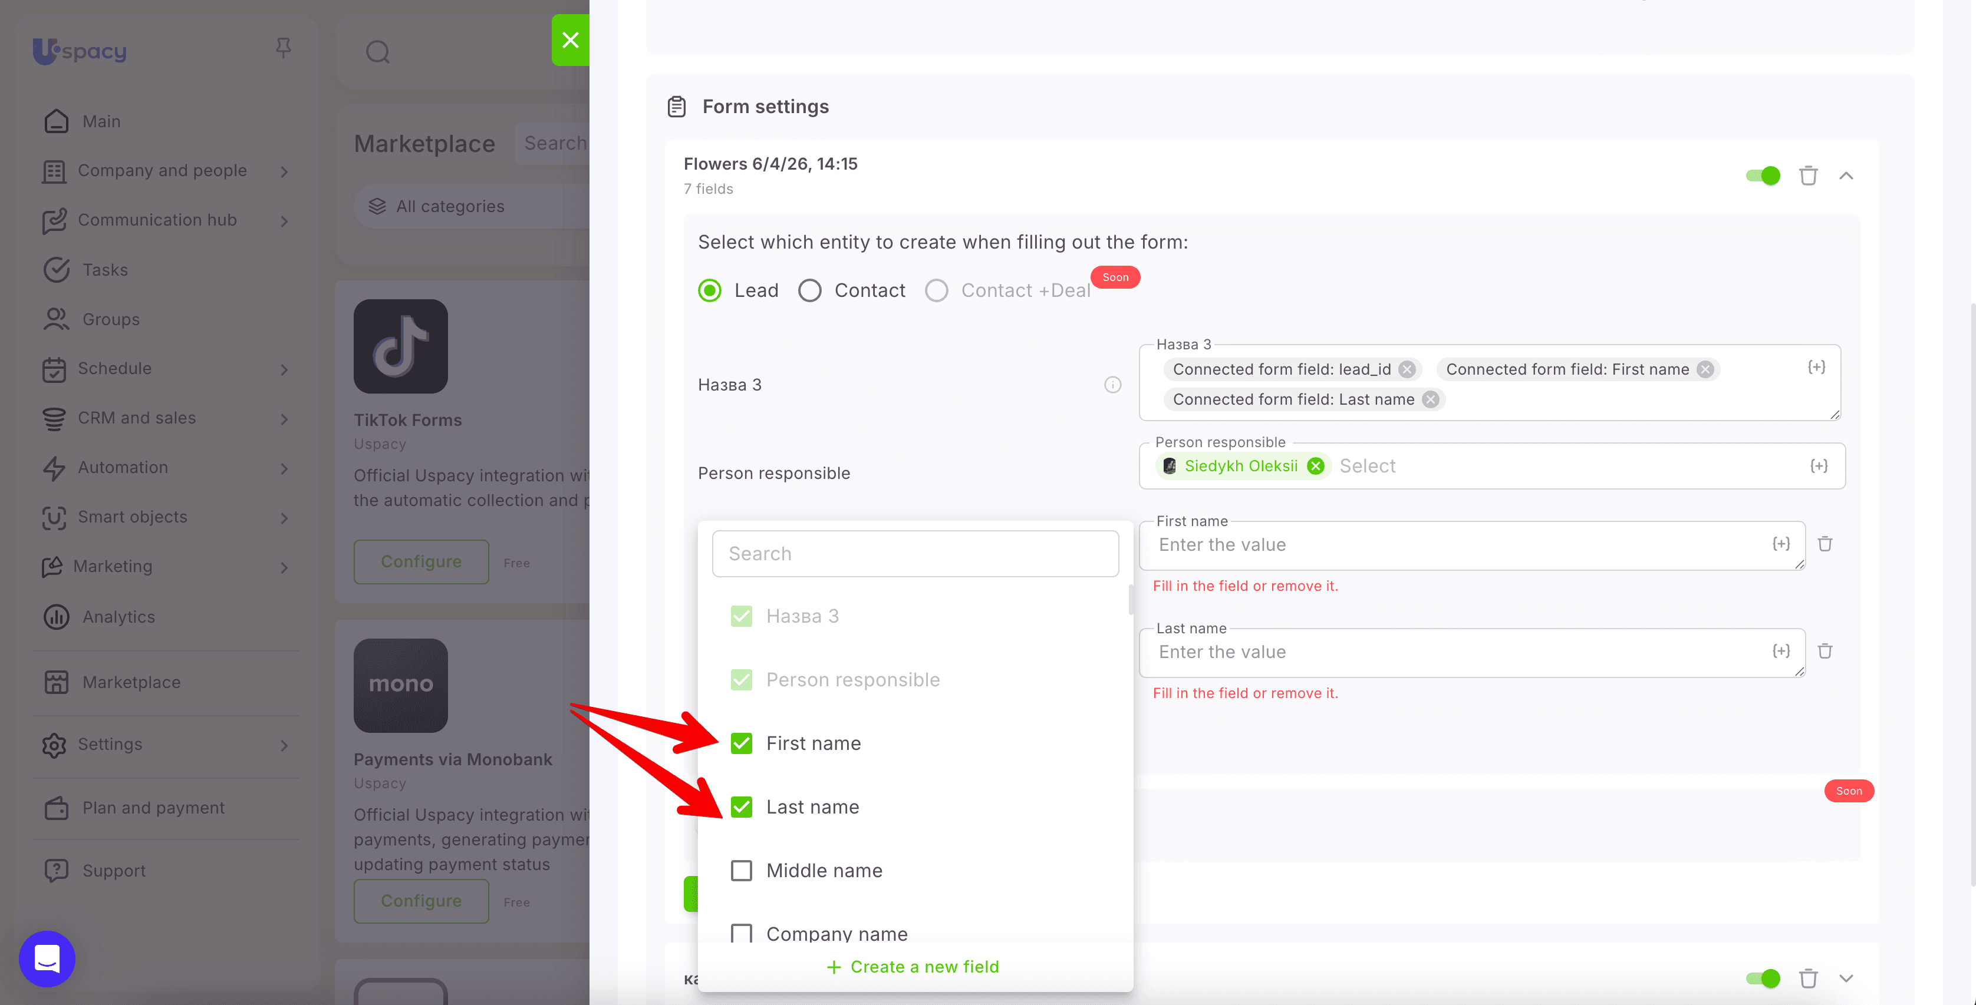
Task: Open the All categories filter
Action: point(472,206)
